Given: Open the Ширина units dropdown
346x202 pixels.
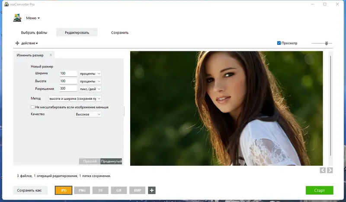Looking at the screenshot, I should coord(90,73).
